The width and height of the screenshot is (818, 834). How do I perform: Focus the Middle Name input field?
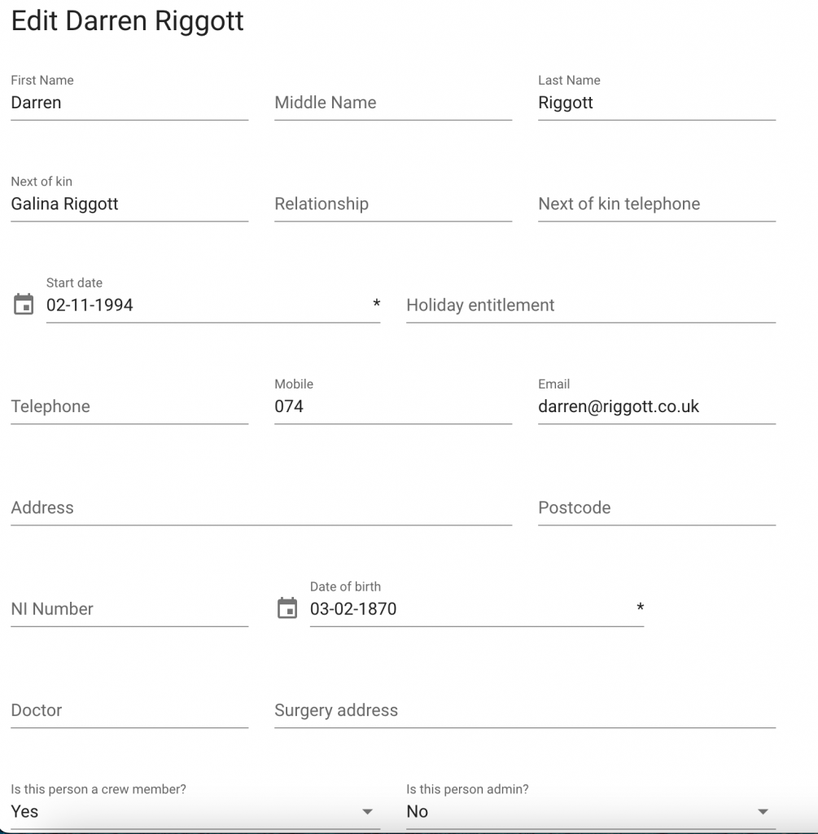[x=393, y=103]
